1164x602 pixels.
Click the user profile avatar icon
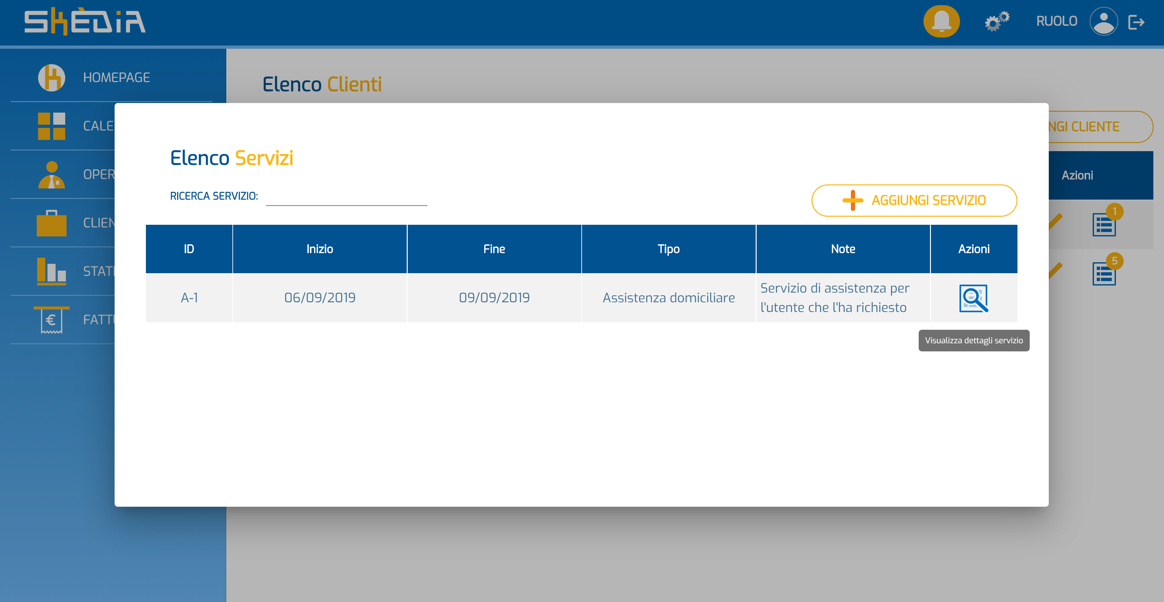tap(1103, 21)
